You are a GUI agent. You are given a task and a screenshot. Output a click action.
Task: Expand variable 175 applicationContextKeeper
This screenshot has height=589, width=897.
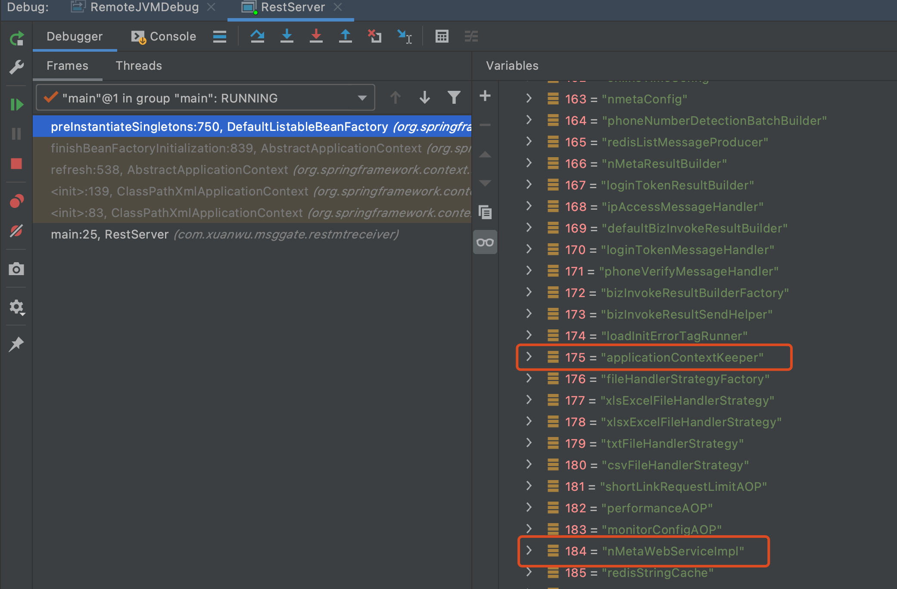529,357
